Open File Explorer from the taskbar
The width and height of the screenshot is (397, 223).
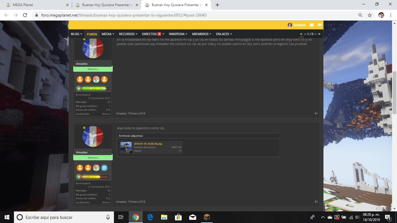coord(164,217)
